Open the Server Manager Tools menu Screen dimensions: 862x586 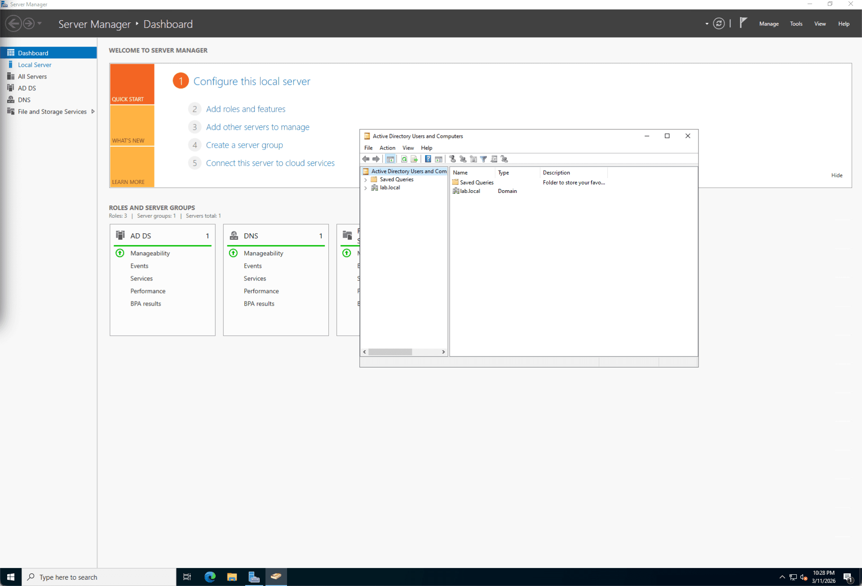click(796, 24)
